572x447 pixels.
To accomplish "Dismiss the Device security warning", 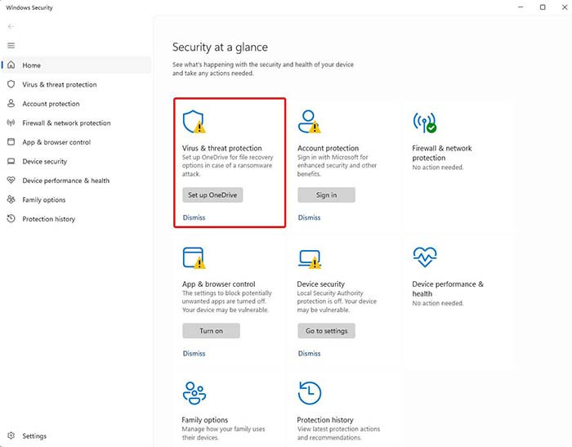I will tap(309, 353).
